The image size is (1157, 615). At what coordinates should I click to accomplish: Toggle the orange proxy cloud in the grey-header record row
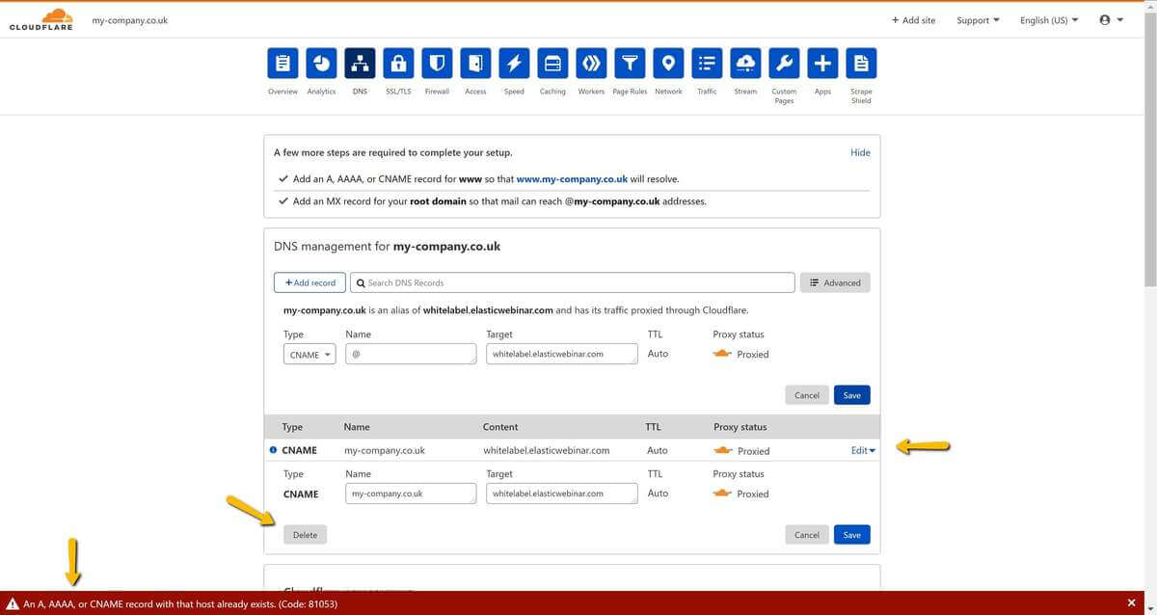point(723,450)
